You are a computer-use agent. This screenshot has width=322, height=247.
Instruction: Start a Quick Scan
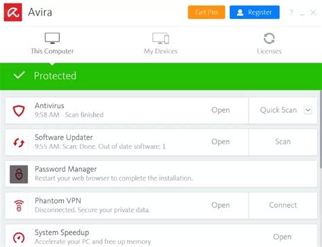point(279,110)
